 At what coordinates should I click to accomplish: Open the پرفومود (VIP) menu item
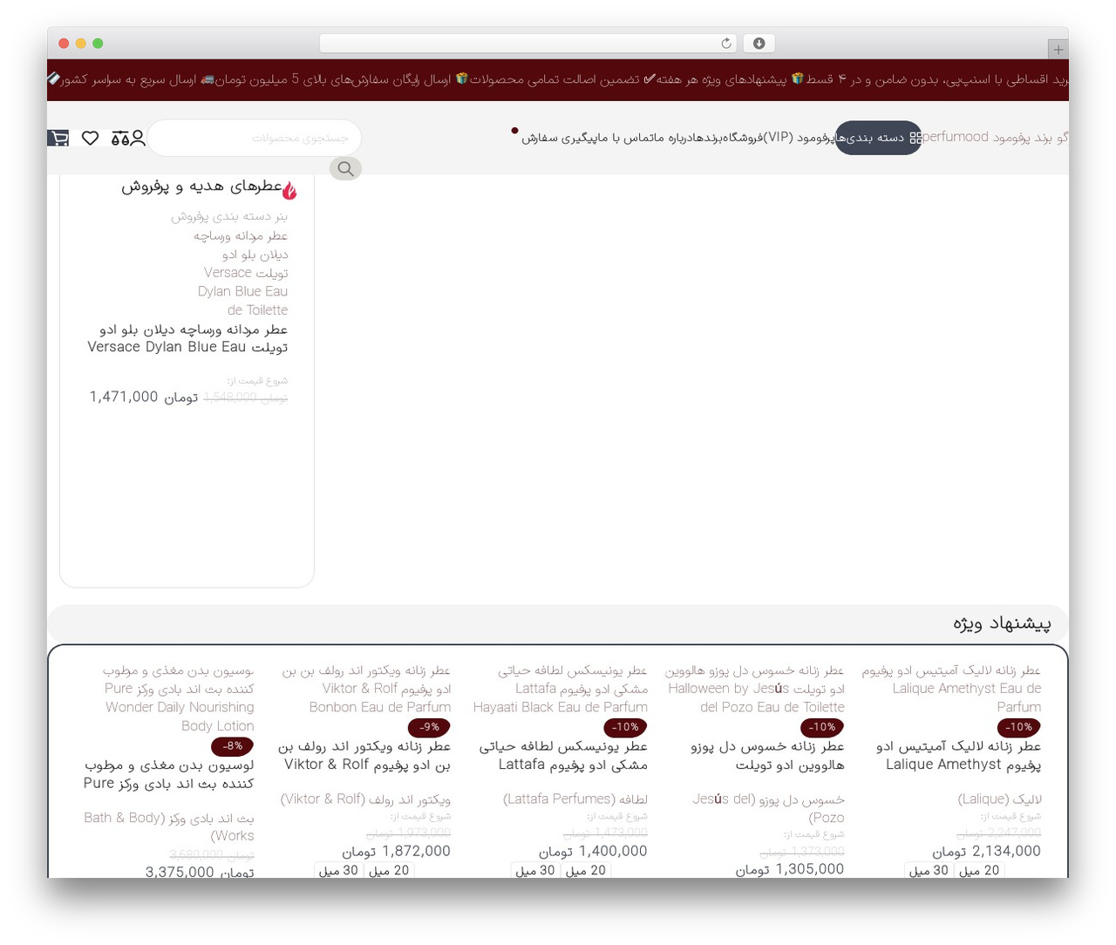point(799,138)
